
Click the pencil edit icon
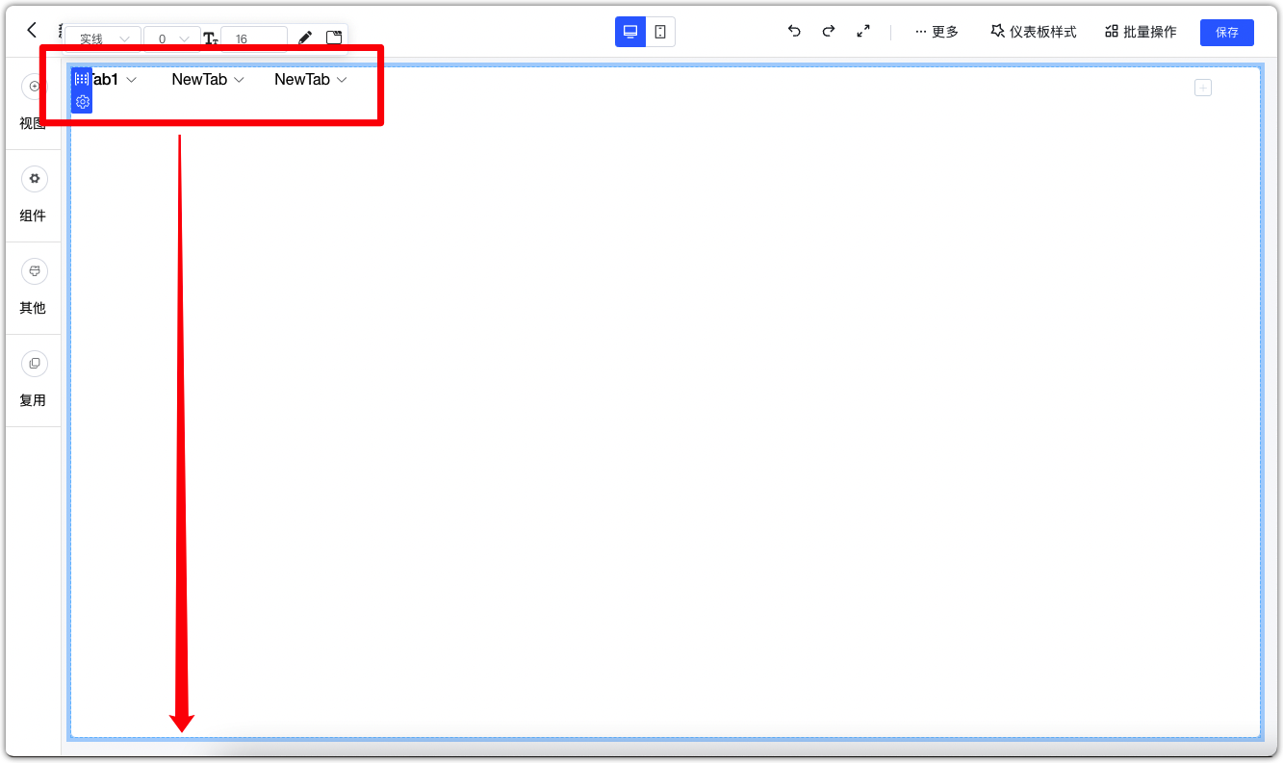pos(305,38)
